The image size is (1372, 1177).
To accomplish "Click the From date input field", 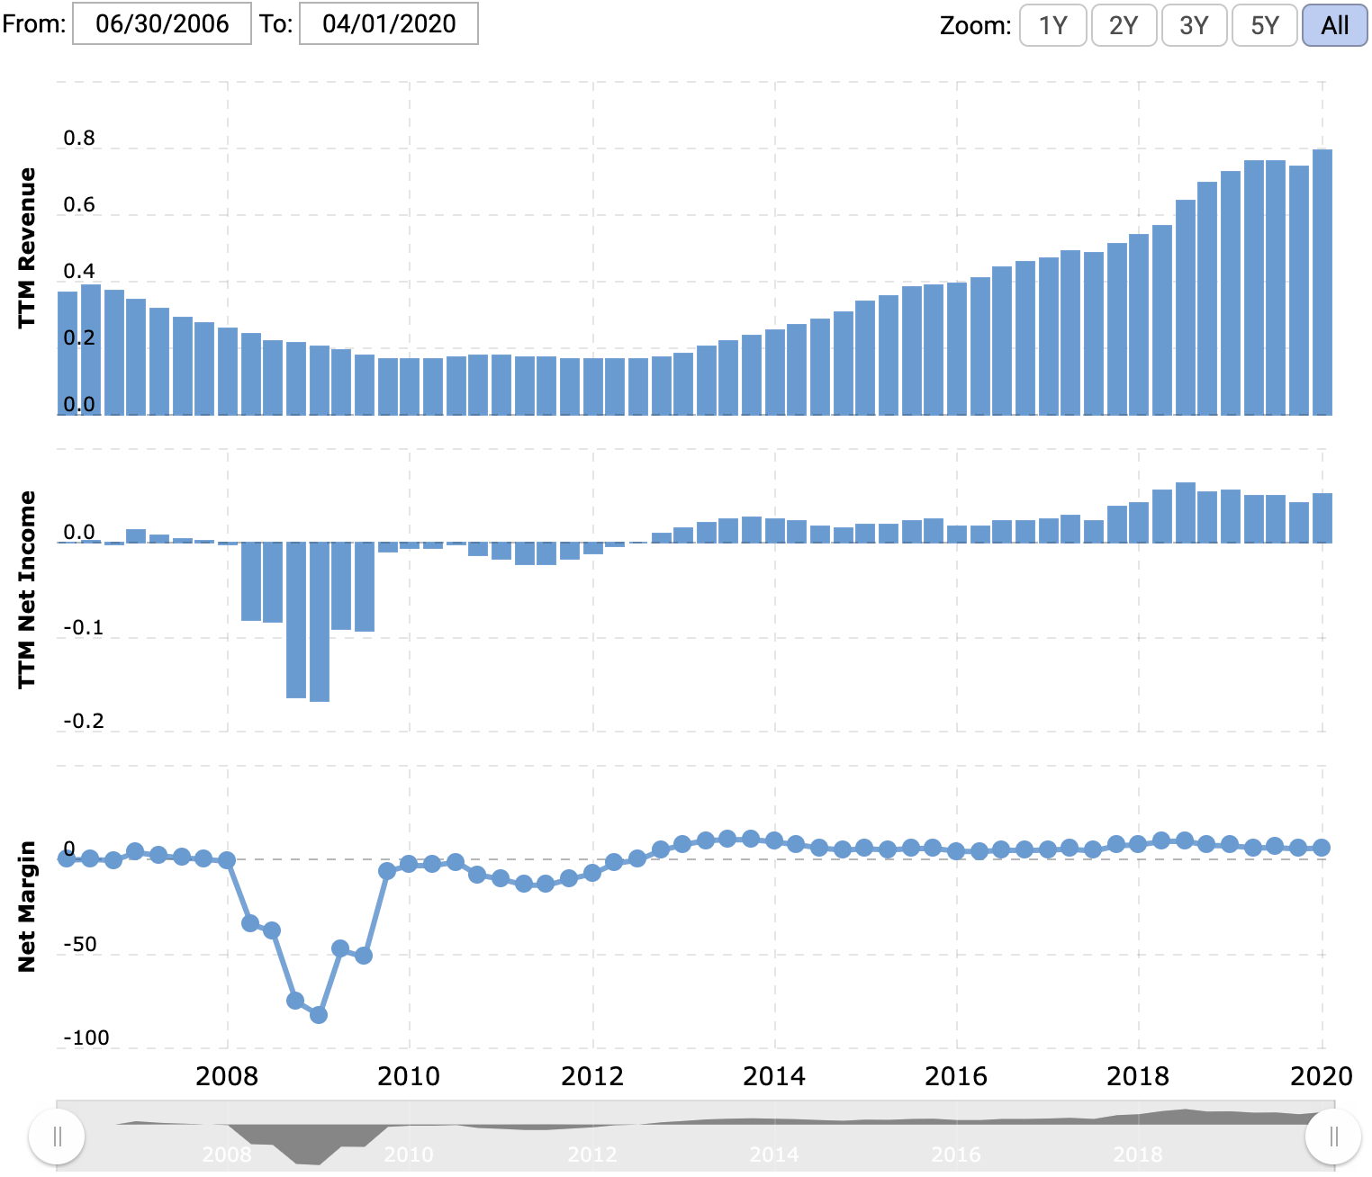I will (x=162, y=23).
